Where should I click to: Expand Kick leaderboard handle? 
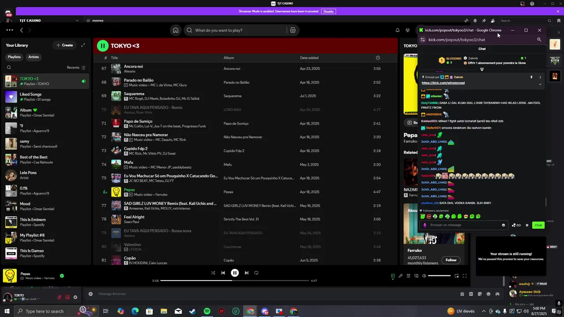pos(482,70)
